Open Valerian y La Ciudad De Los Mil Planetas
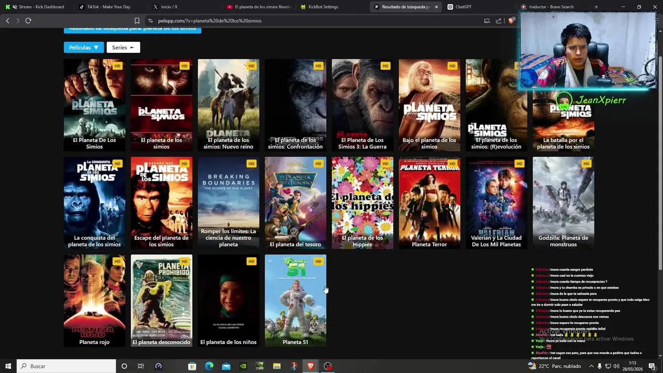Image resolution: width=663 pixels, height=373 pixels. click(496, 203)
